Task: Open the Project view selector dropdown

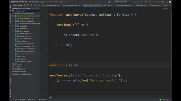Action: click(18, 5)
